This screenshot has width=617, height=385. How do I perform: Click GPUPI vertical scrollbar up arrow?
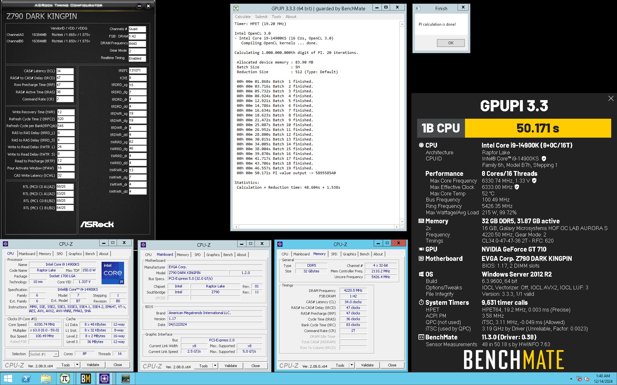coord(402,24)
